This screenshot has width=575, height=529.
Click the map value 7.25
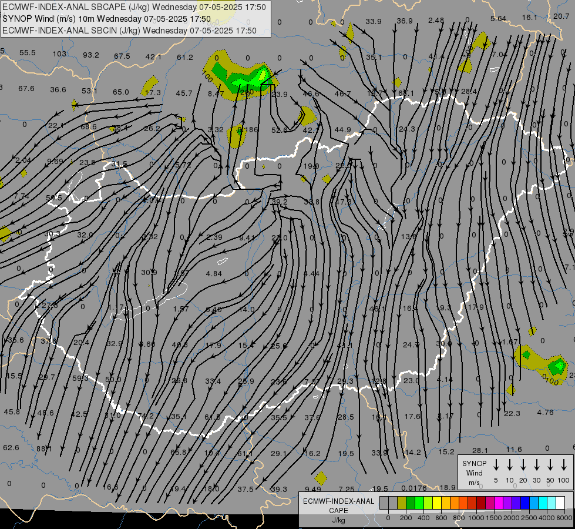pos(347,489)
